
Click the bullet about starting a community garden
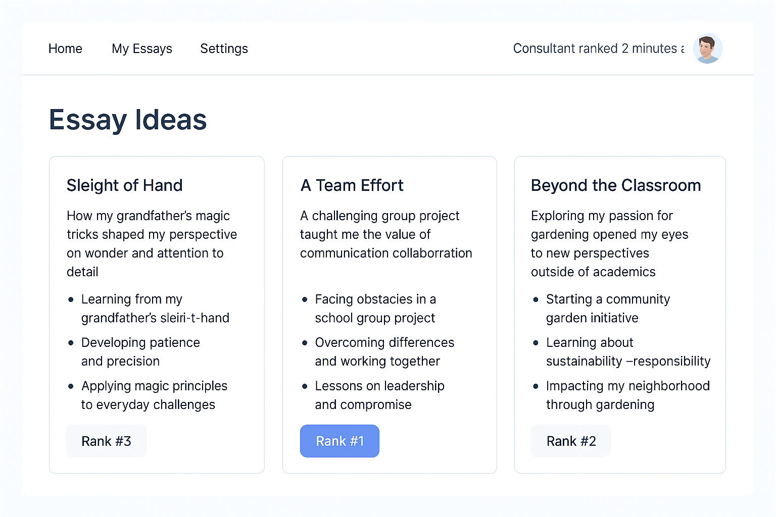(608, 308)
